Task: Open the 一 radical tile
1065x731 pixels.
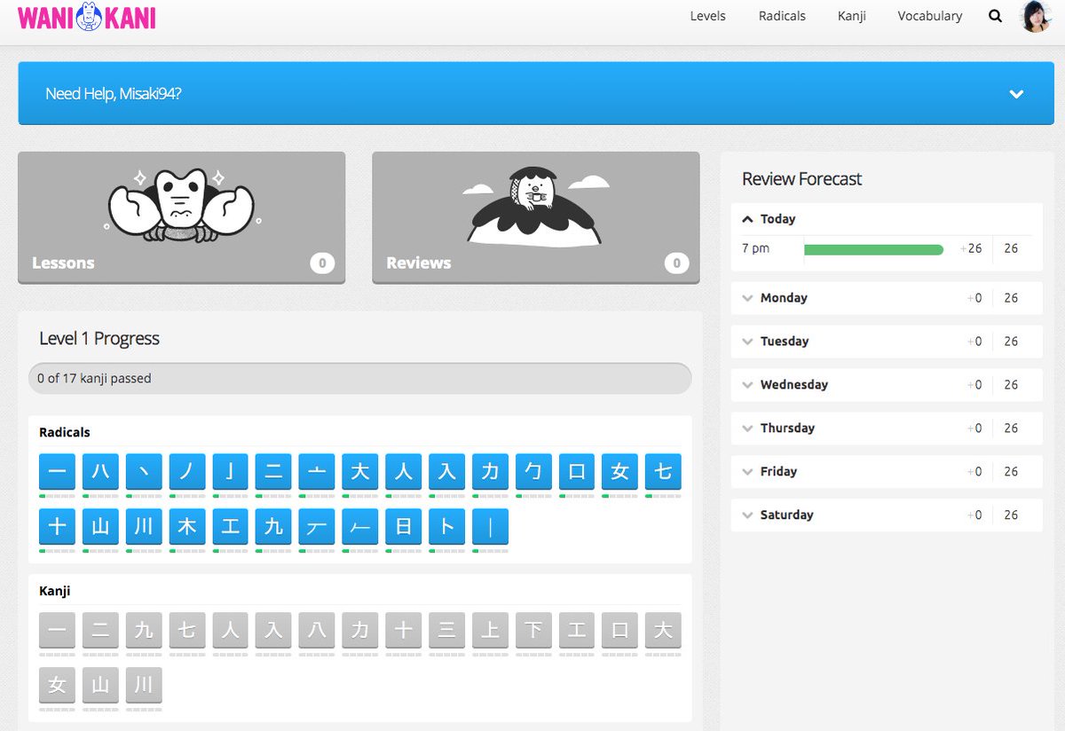Action: (57, 471)
